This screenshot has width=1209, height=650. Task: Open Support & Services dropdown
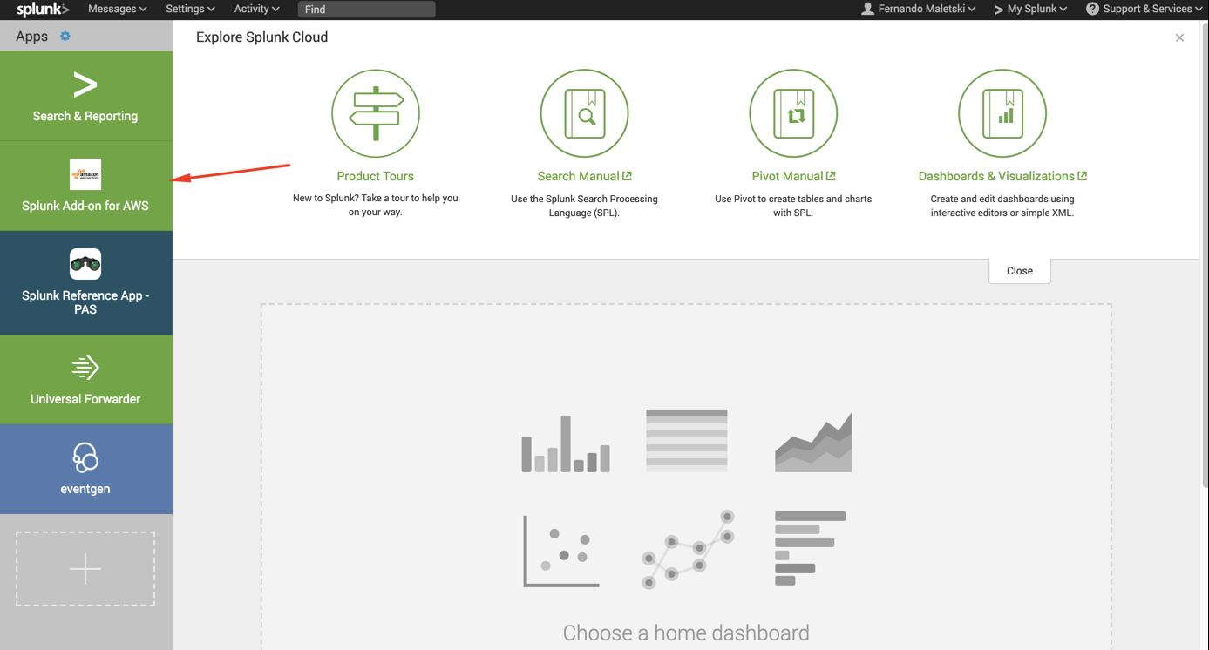point(1144,9)
